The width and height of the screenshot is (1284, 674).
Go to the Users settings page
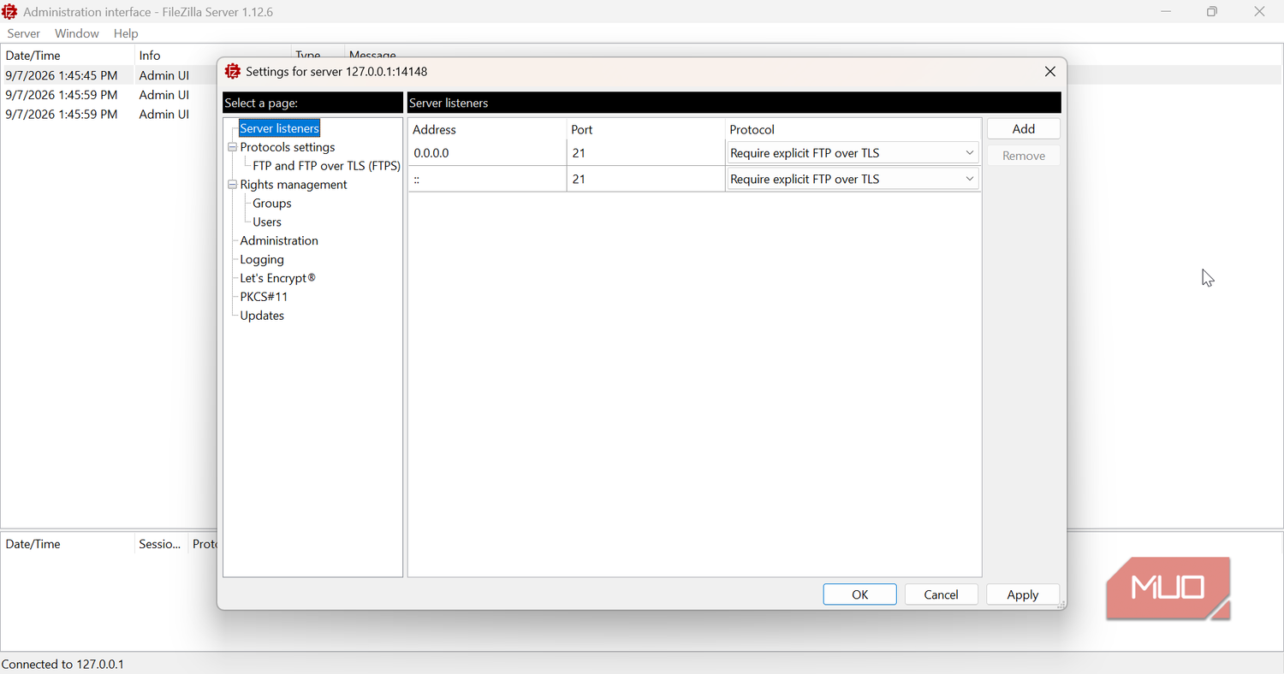click(267, 222)
